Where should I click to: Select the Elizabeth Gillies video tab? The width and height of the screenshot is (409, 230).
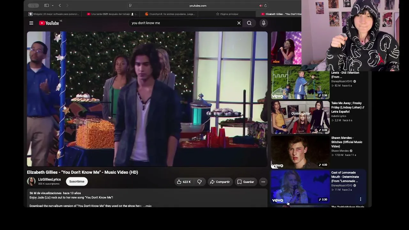(x=279, y=14)
